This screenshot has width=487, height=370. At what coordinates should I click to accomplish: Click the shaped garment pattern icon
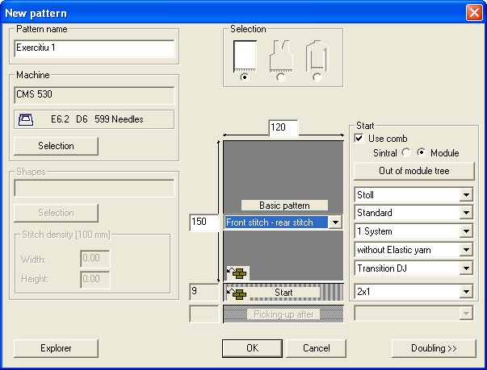(x=280, y=56)
